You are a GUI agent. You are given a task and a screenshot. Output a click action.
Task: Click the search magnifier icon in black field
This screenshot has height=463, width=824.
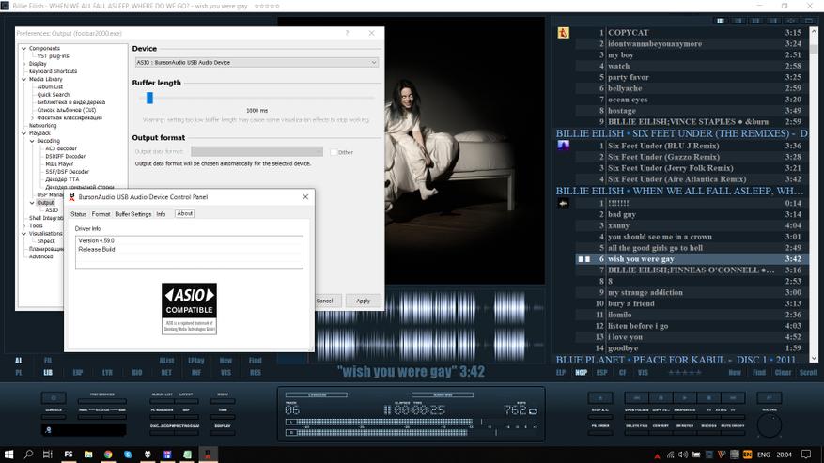[48, 430]
